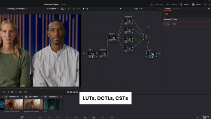Open the Blur palette droplets icon
This screenshot has height=119, width=211.
(x=85, y=117)
